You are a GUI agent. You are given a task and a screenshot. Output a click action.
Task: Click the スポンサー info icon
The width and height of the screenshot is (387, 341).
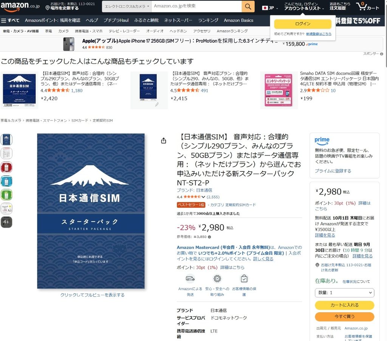382,54
